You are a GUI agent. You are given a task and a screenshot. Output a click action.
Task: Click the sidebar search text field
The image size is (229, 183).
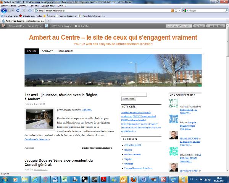tap(134, 95)
